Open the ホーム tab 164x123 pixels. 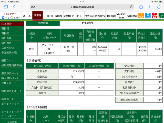pos(27,16)
